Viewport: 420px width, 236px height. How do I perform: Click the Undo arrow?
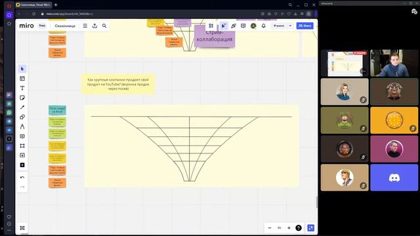[x=22, y=178]
